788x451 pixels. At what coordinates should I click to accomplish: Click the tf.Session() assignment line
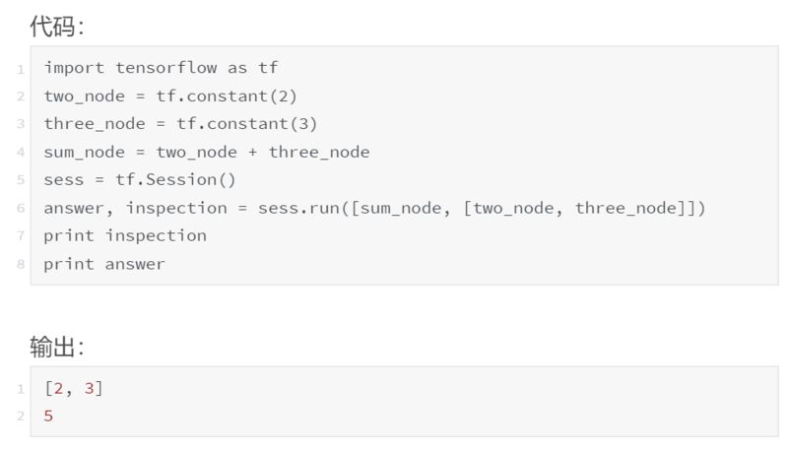pos(140,179)
